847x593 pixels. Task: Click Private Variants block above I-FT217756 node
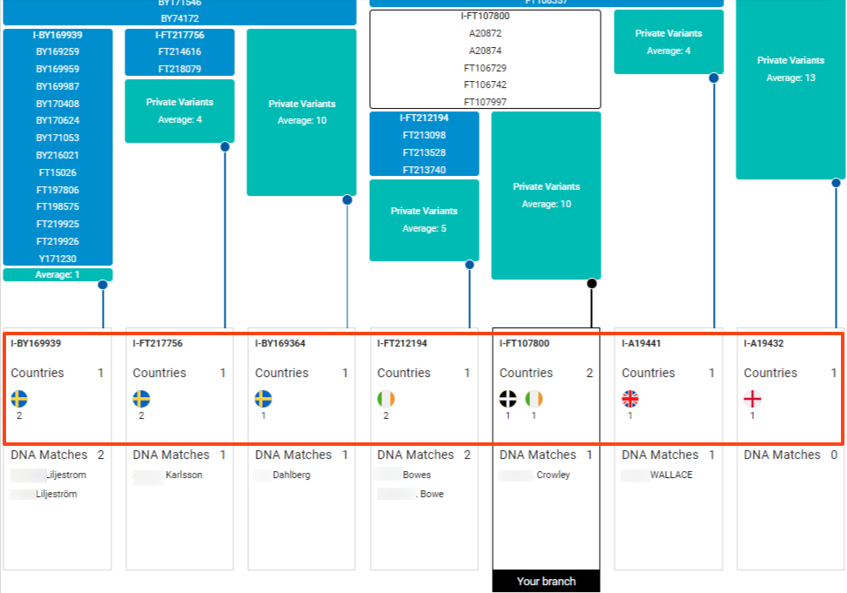pos(180,111)
